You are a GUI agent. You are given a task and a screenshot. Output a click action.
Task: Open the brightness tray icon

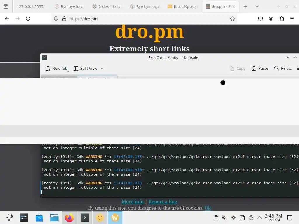pyautogui.click(x=233, y=218)
